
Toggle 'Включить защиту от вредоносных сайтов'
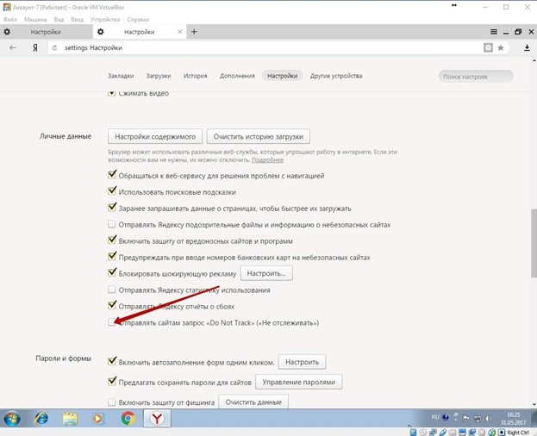pos(112,240)
